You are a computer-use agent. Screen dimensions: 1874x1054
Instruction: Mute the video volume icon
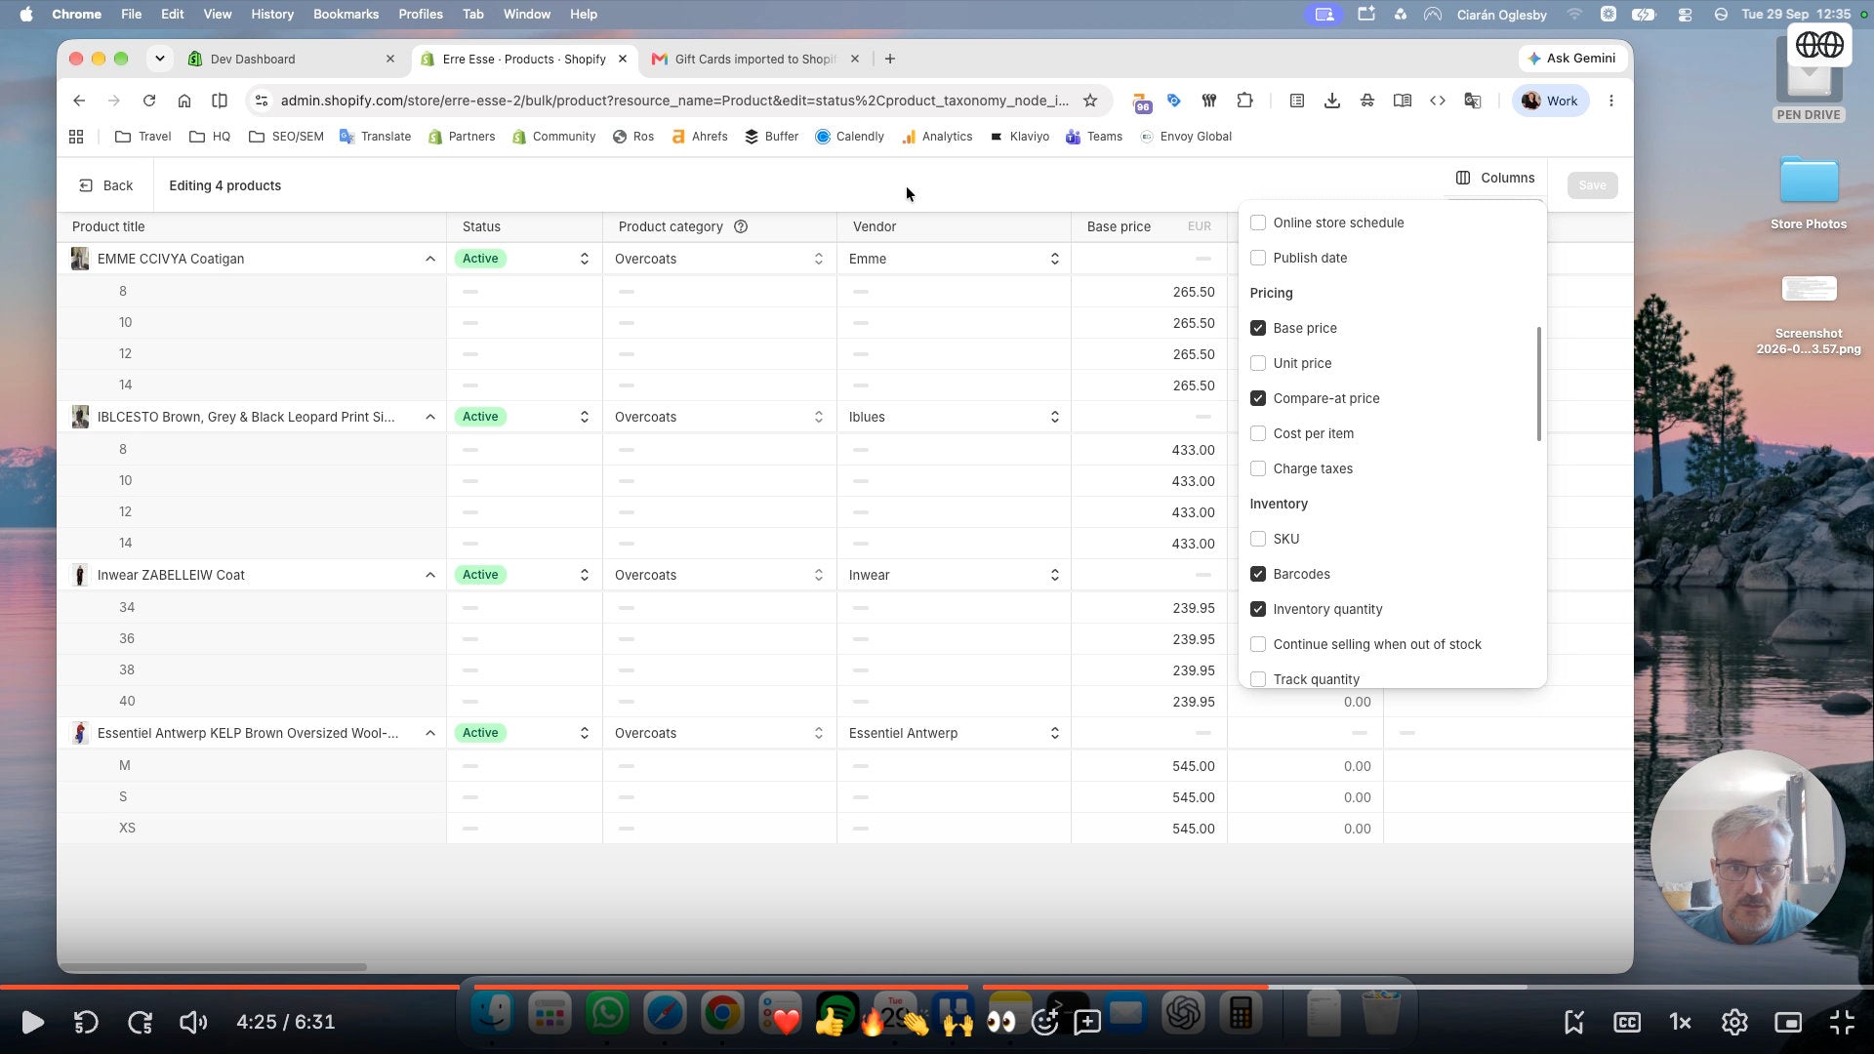[193, 1022]
